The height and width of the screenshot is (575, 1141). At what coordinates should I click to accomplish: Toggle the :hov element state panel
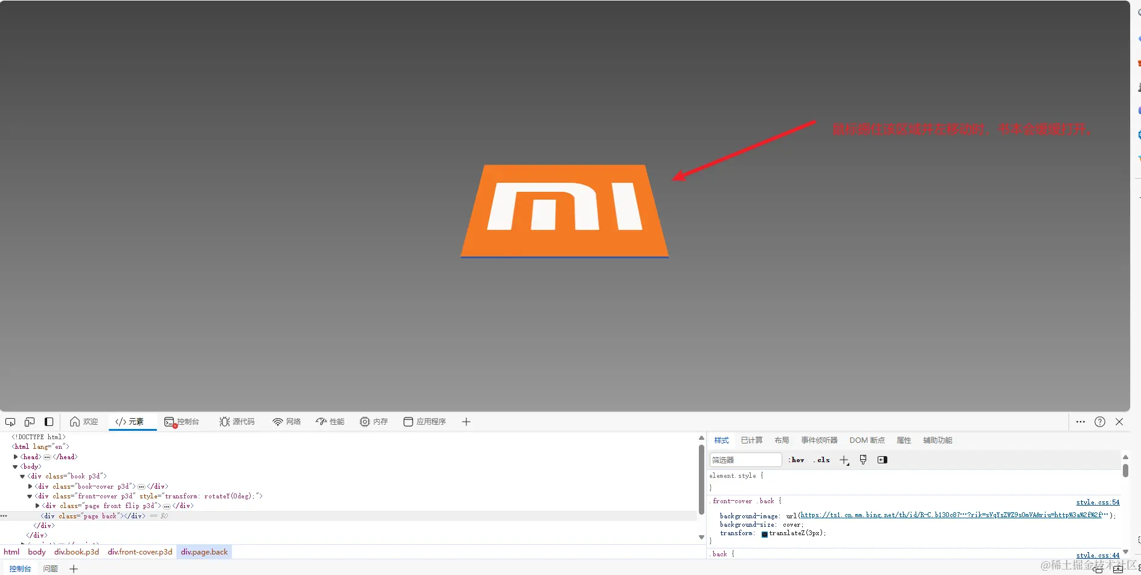[796, 460]
